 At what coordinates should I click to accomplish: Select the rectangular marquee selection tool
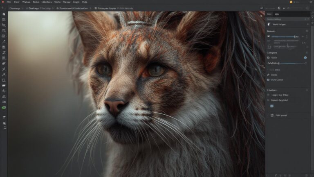pyautogui.click(x=4, y=20)
